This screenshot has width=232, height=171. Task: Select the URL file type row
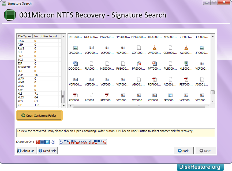pos(39,71)
